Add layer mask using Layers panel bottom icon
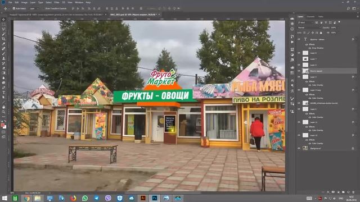 tap(333, 192)
